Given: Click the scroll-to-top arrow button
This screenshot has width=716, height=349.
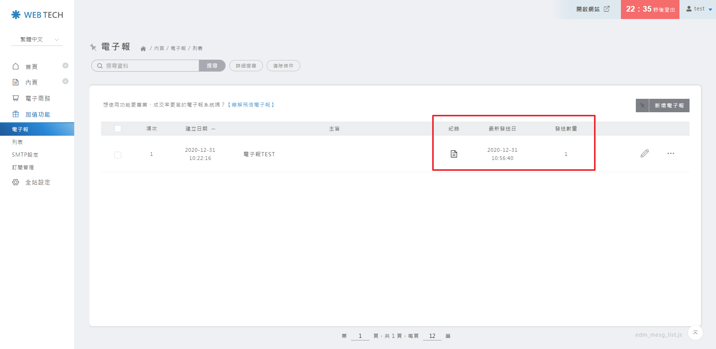Looking at the screenshot, I should [695, 333].
